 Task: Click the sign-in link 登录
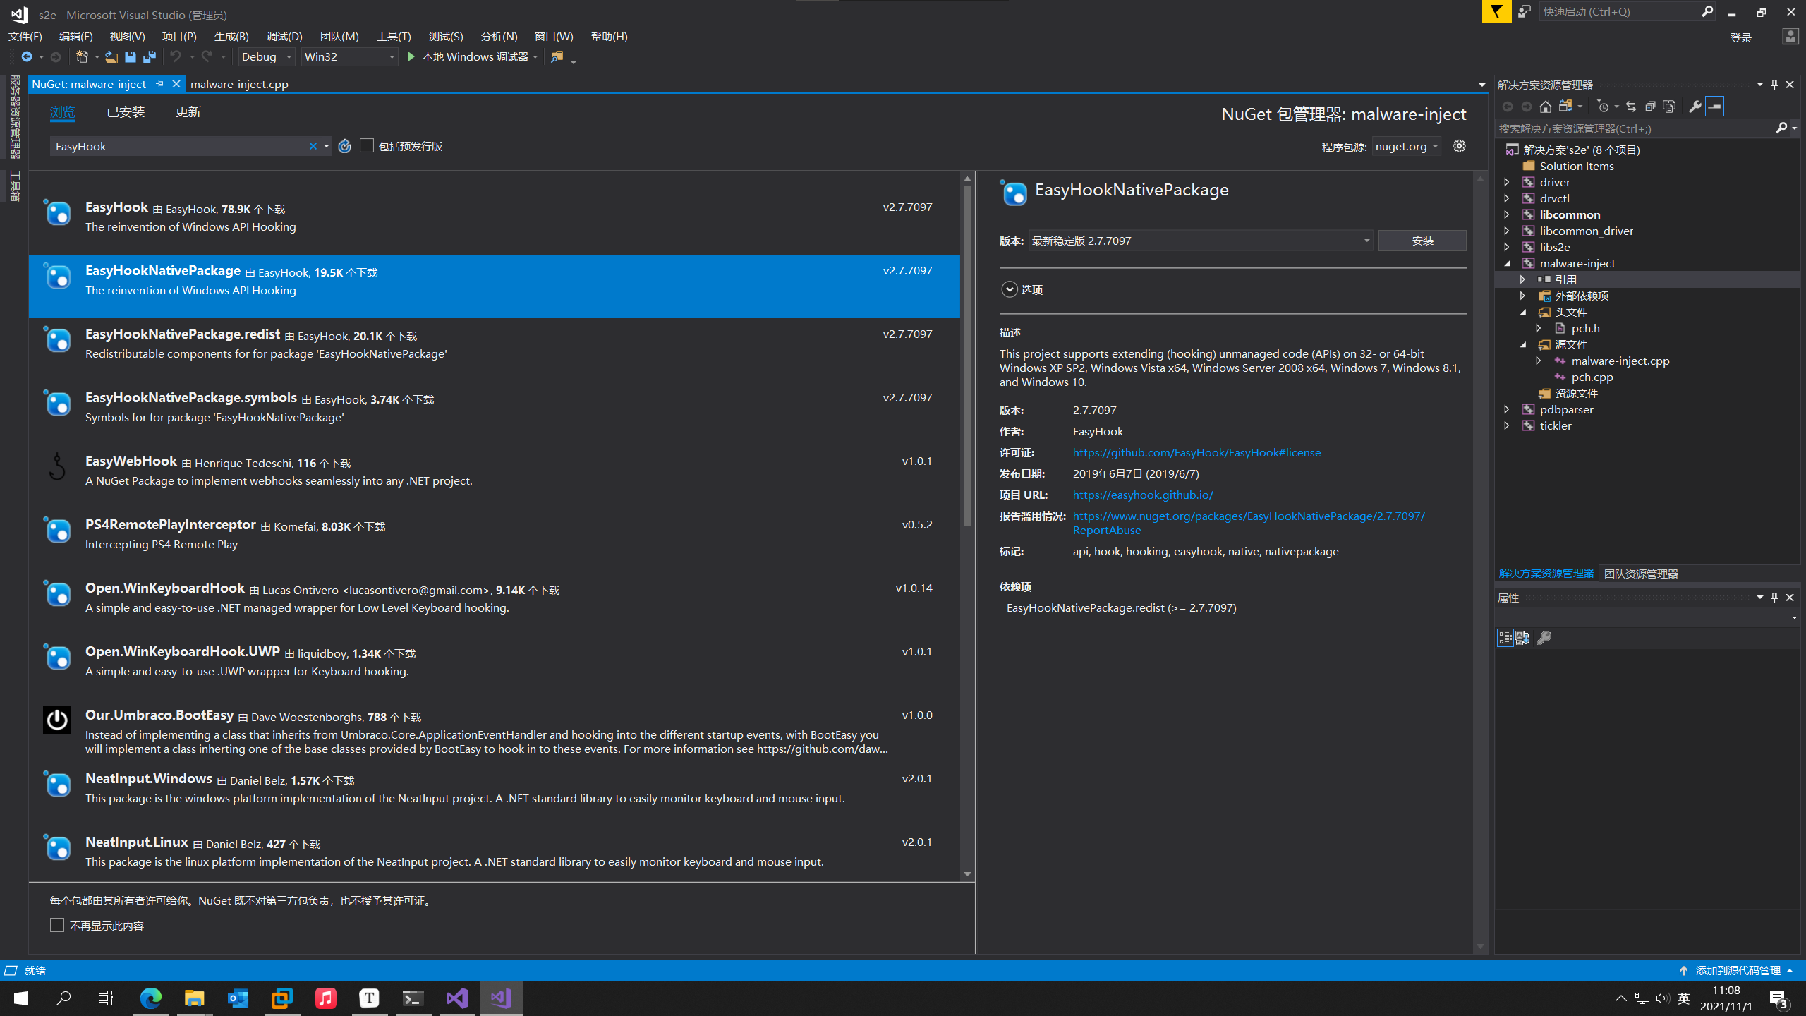pos(1740,37)
